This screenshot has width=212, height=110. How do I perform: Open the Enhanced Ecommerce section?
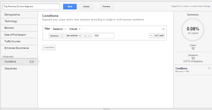(19, 48)
